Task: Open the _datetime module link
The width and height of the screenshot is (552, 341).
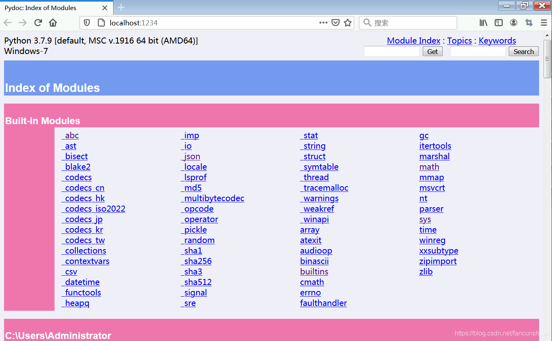Action: 81,282
